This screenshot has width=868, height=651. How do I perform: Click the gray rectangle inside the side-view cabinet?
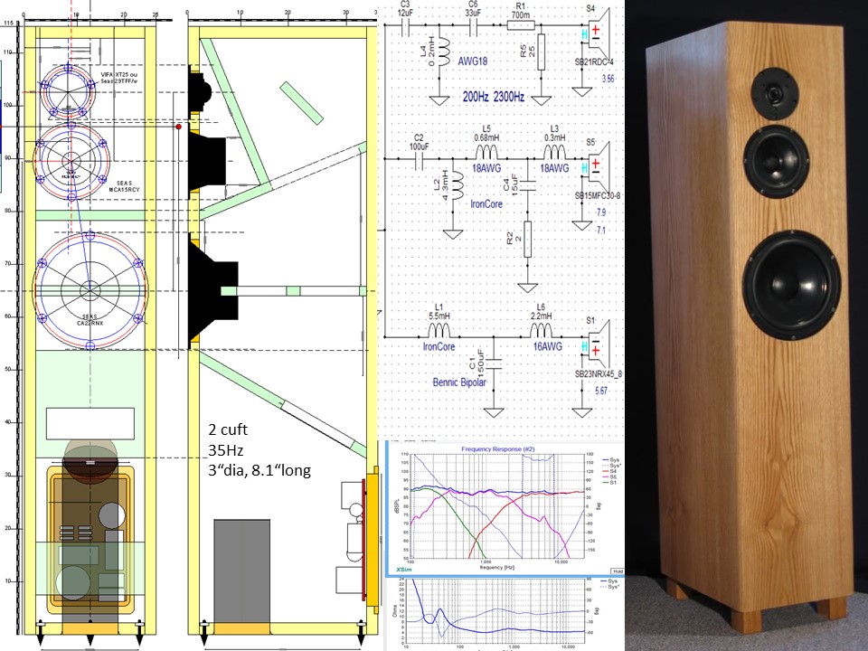tap(242, 571)
